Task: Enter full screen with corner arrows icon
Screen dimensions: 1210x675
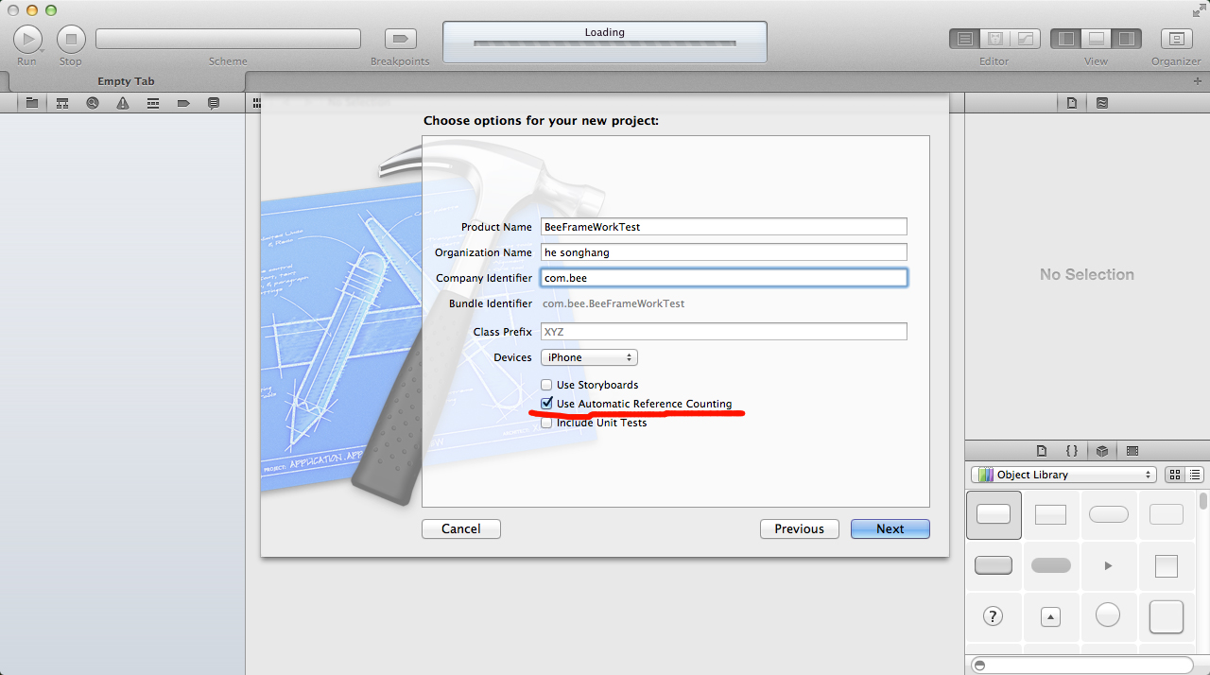Action: (1199, 9)
